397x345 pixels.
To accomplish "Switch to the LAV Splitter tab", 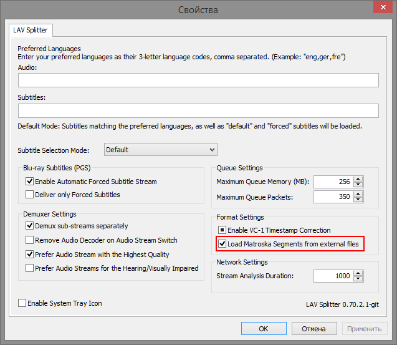I will [x=31, y=30].
